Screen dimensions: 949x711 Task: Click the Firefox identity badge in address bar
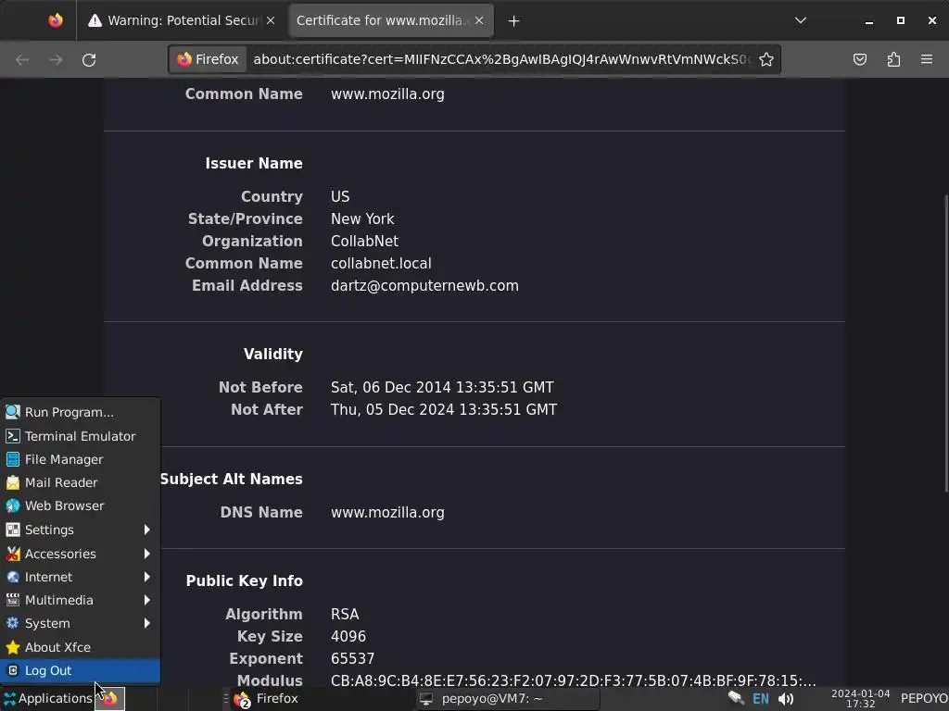coord(209,59)
